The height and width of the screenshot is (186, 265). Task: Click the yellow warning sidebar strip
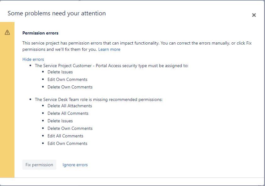(x=7, y=100)
